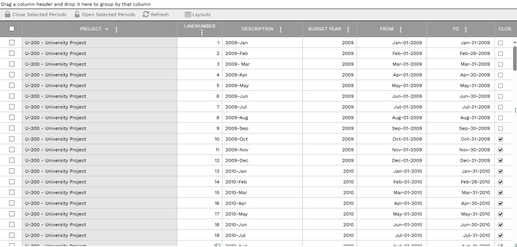The height and width of the screenshot is (247, 517).
Task: Click the 2010-Mar description cell
Action: click(x=236, y=193)
